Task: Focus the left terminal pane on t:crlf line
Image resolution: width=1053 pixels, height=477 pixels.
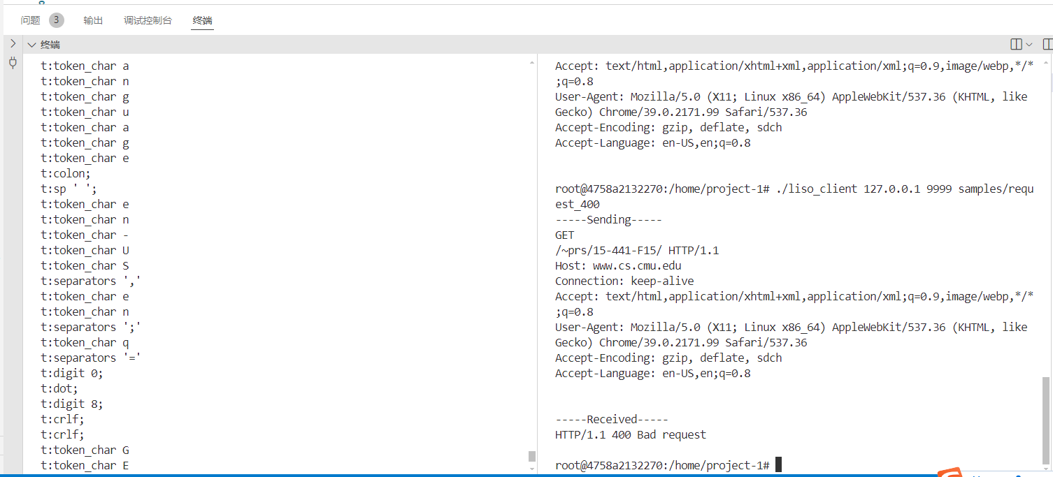Action: pos(64,419)
